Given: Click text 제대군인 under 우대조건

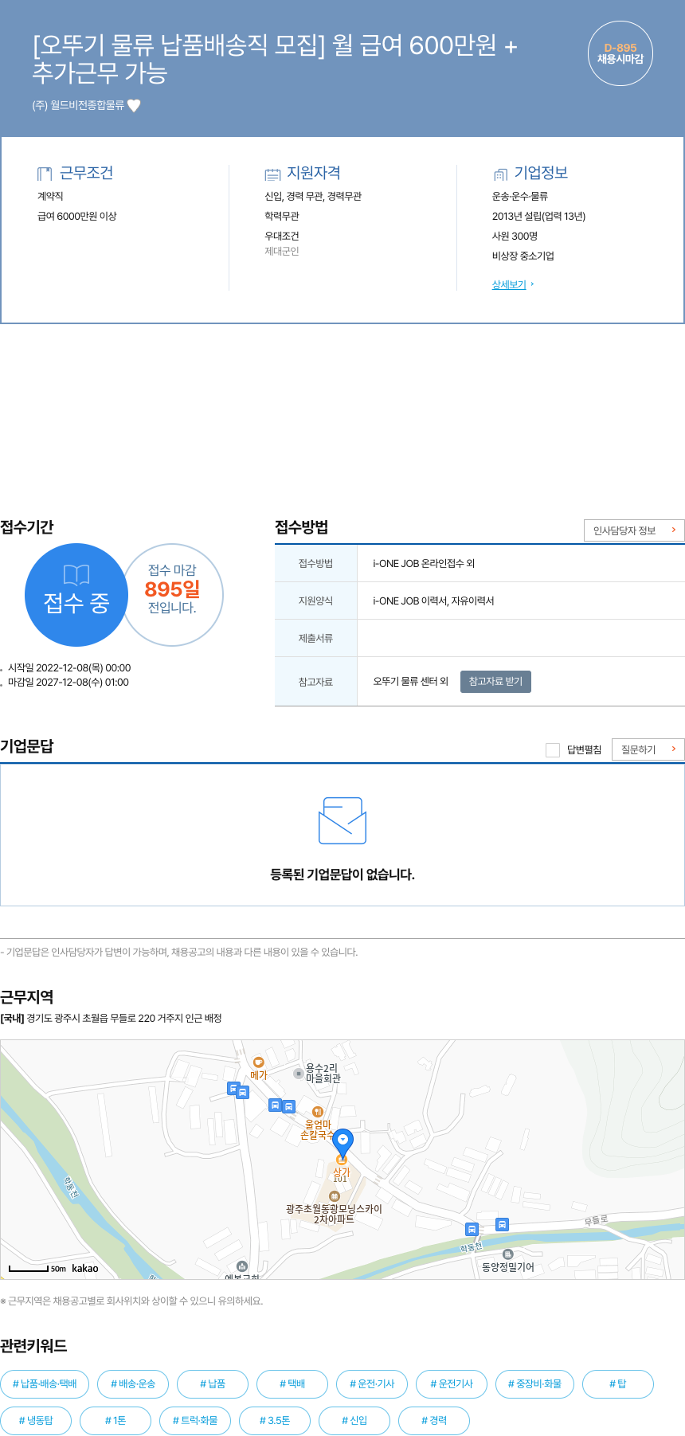Looking at the screenshot, I should tap(282, 252).
